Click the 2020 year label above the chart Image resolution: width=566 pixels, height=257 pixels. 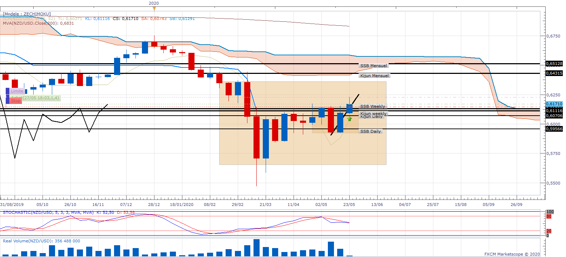(154, 3)
